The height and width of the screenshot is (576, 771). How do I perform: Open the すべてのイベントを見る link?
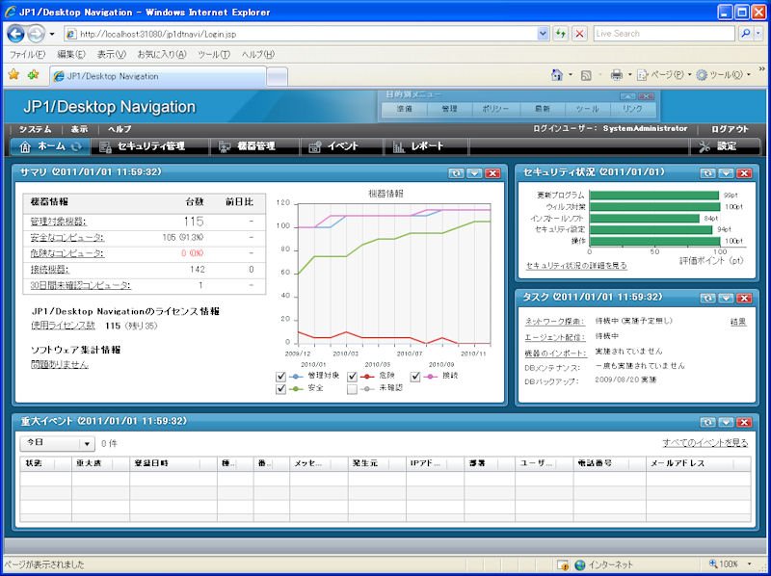click(705, 443)
